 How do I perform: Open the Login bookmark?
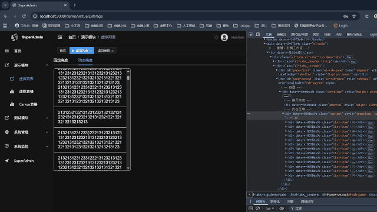[340, 25]
